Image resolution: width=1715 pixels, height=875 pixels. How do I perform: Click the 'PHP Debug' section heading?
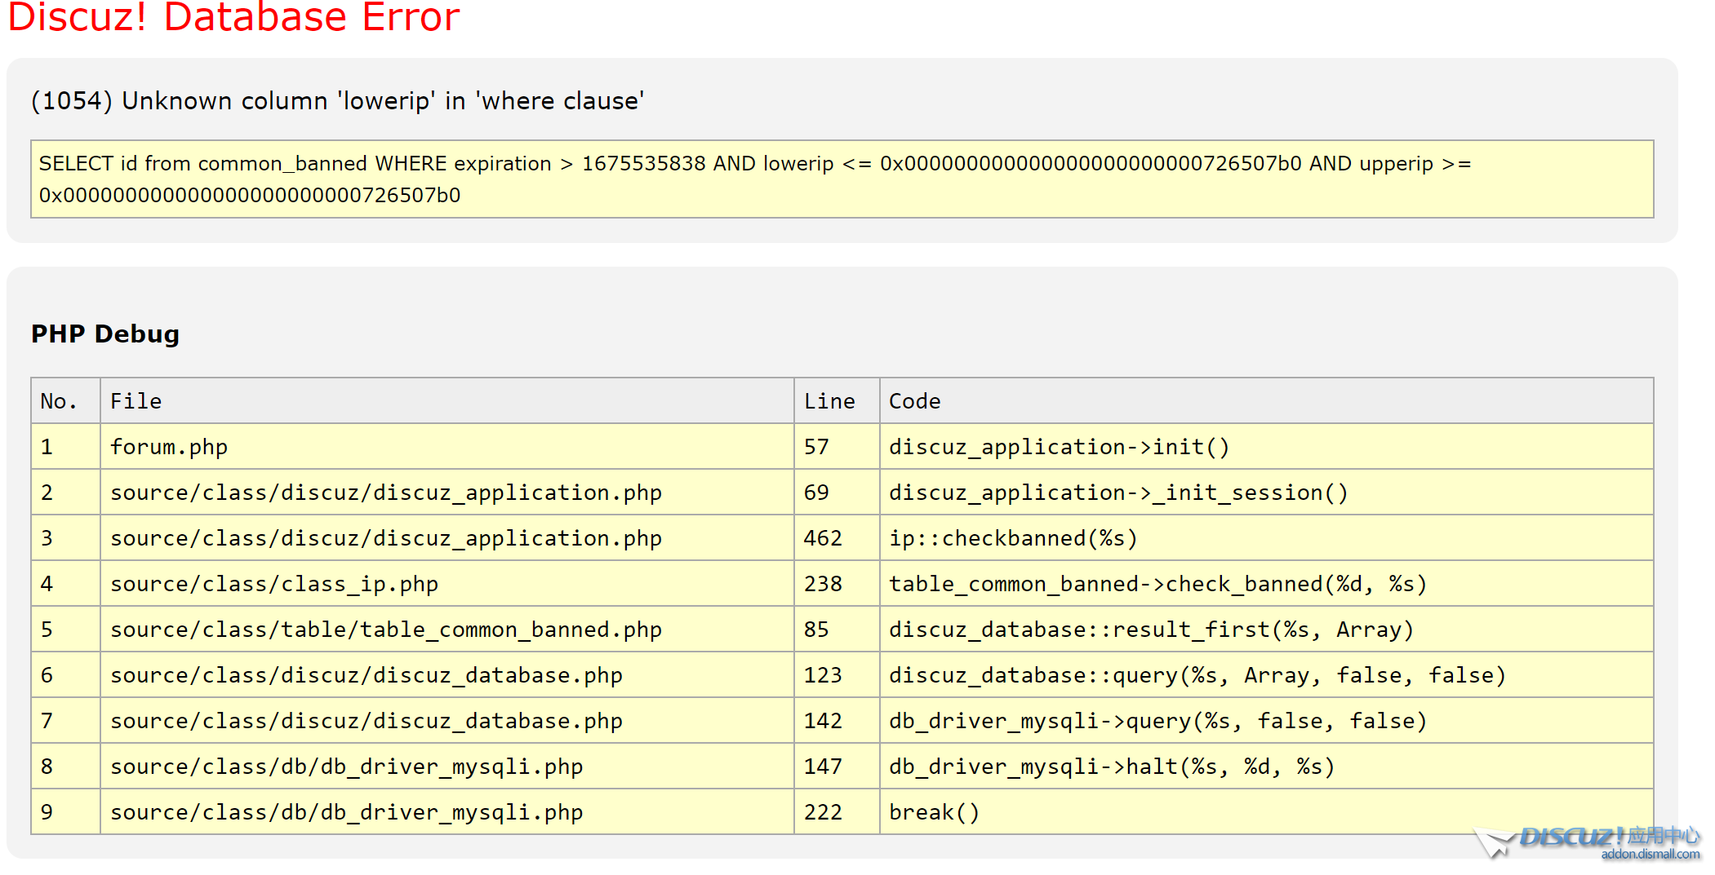point(104,333)
